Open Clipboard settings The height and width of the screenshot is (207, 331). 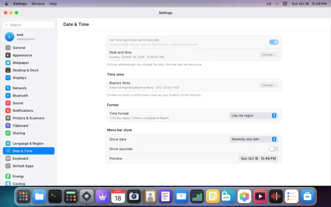pos(29,126)
